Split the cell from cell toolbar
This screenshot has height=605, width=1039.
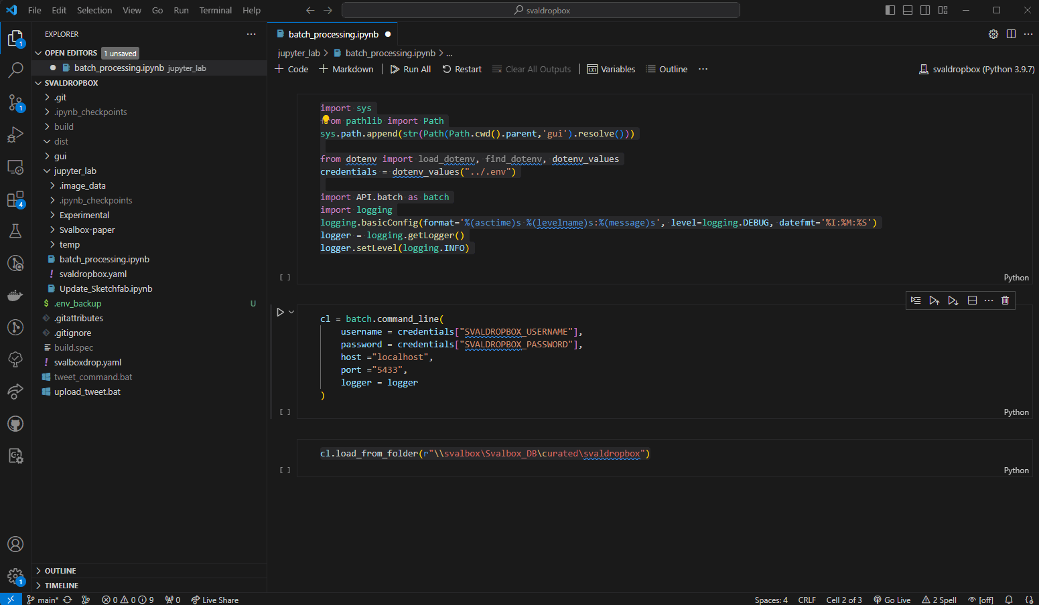click(972, 300)
